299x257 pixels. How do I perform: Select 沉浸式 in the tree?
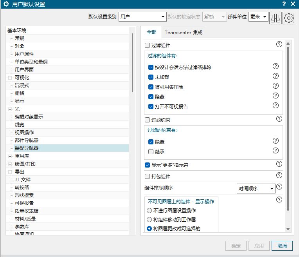point(22,85)
